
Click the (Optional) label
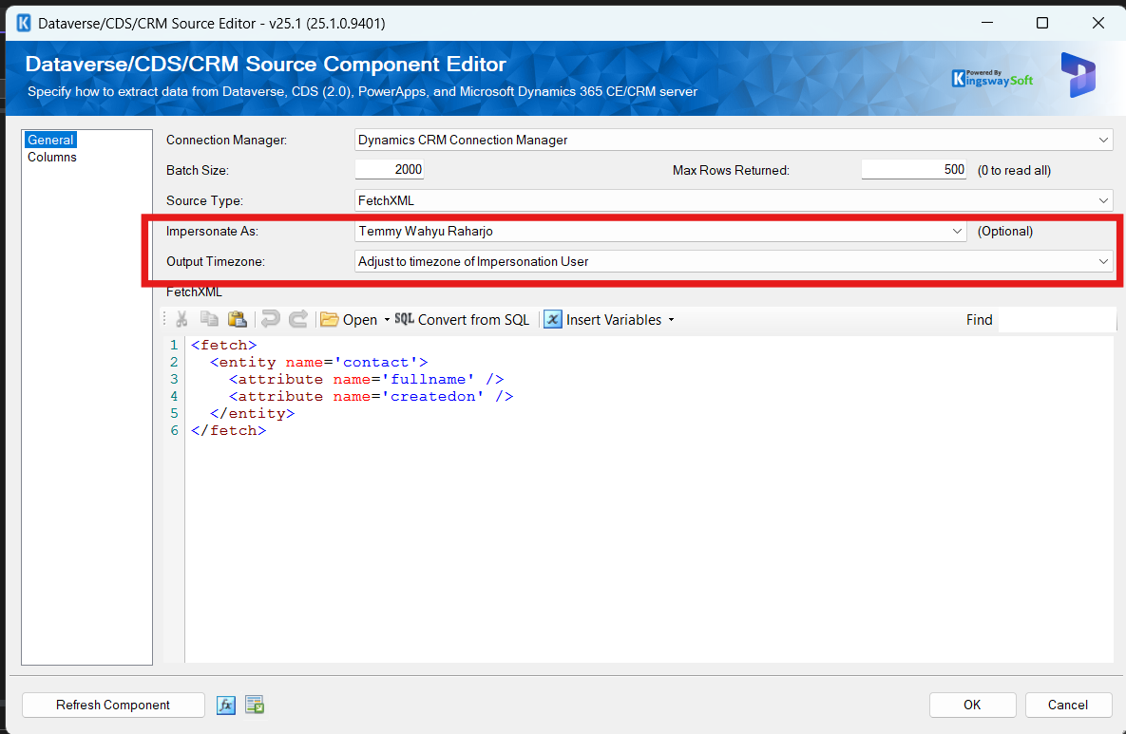pyautogui.click(x=1005, y=231)
